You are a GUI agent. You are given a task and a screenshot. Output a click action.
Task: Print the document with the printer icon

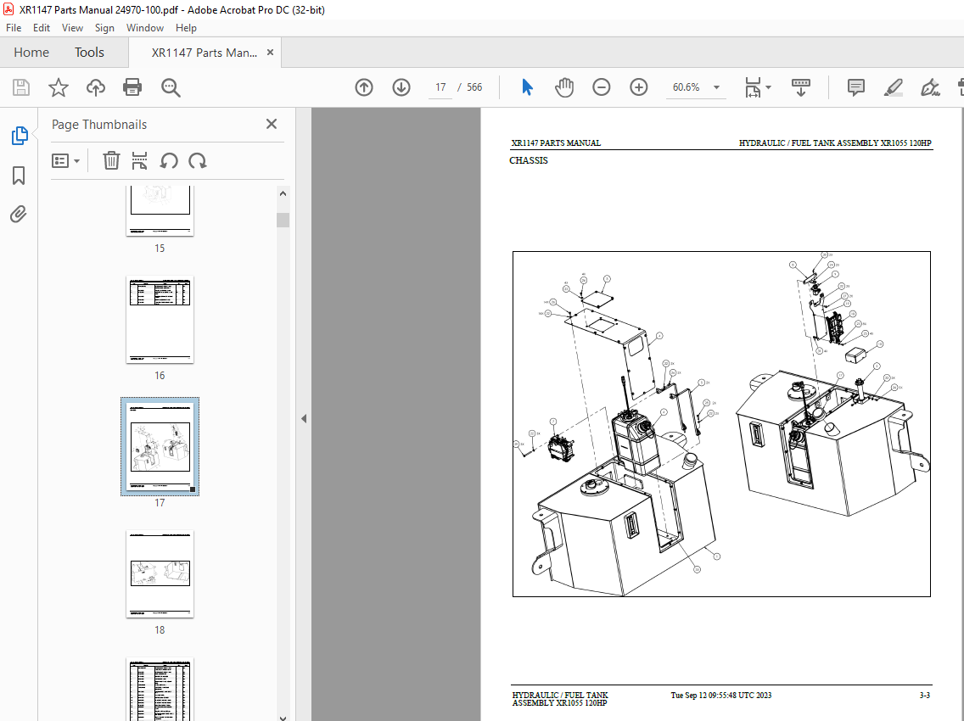pyautogui.click(x=132, y=87)
